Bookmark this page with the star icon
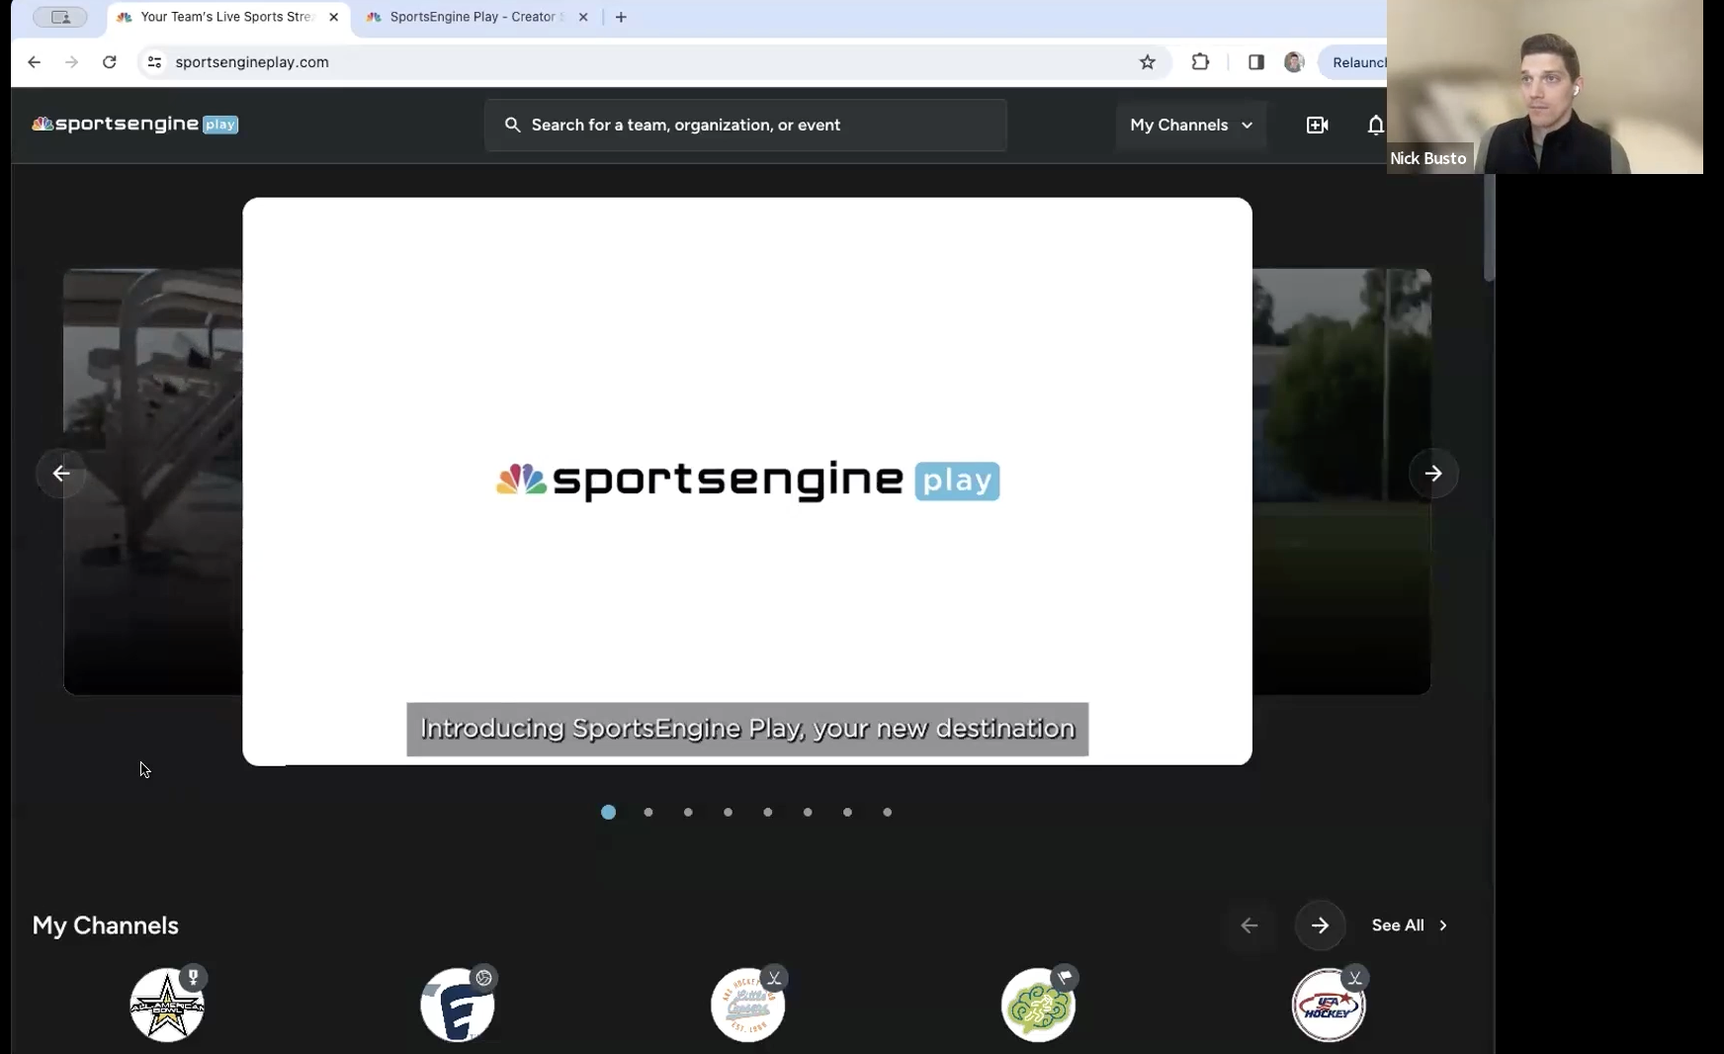Screen dimensions: 1724x1054 point(1147,62)
